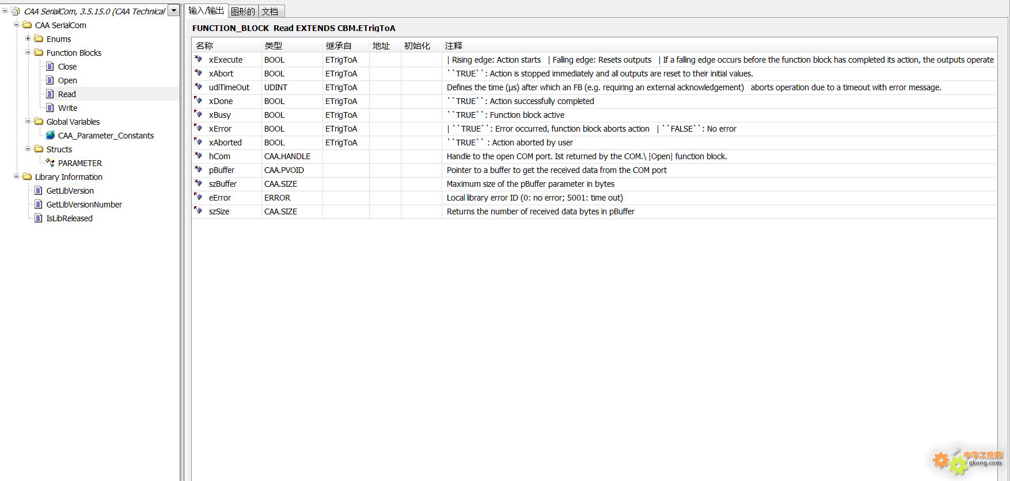The height and width of the screenshot is (481, 1010).
Task: Click the CAA.PVOID type cell
Action: coord(292,170)
